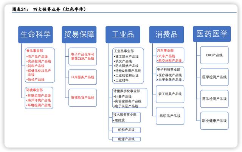Image resolution: width=242 pixels, height=152 pixels.
Task: Select the CRO产品线 box
Action: tap(214, 55)
